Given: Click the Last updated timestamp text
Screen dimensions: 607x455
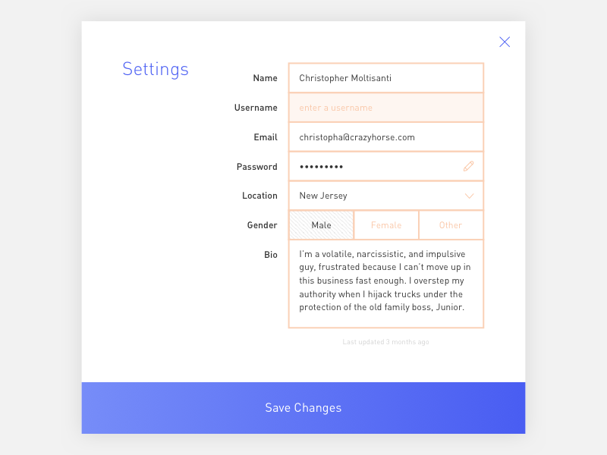Looking at the screenshot, I should (x=385, y=342).
